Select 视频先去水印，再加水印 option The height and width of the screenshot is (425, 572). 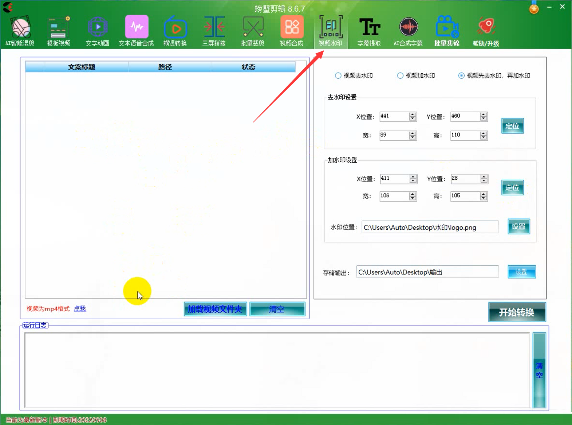tap(461, 75)
